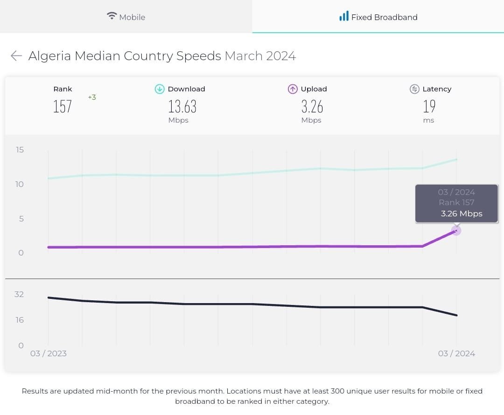Click the Latency circle icon

[415, 89]
